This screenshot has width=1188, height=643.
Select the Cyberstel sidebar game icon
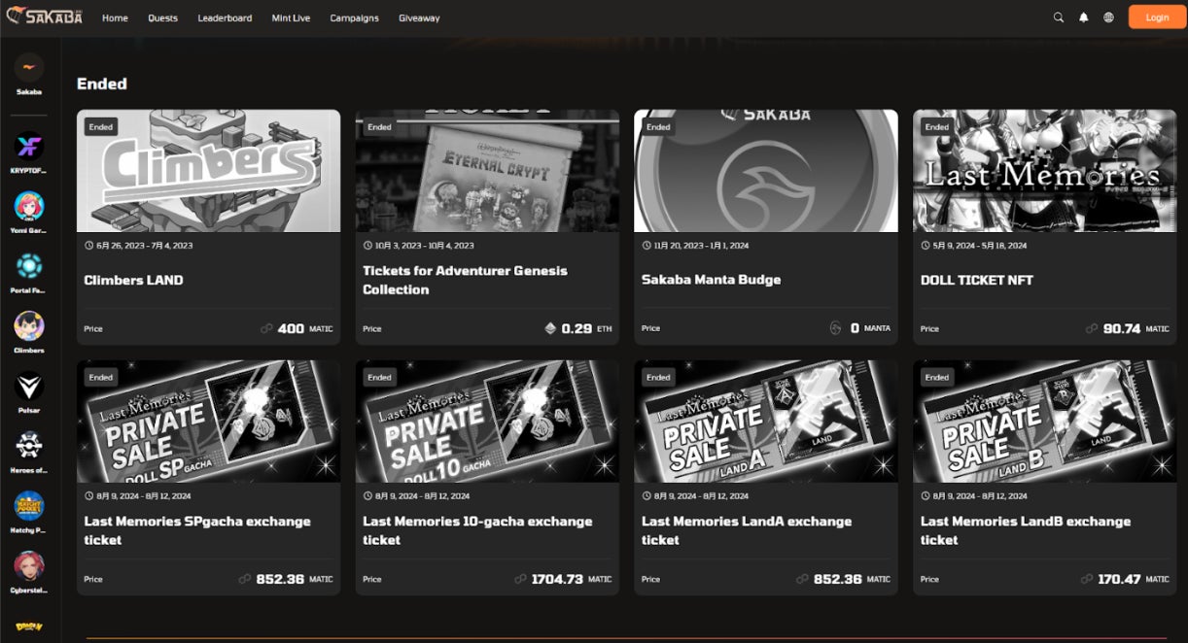29,566
